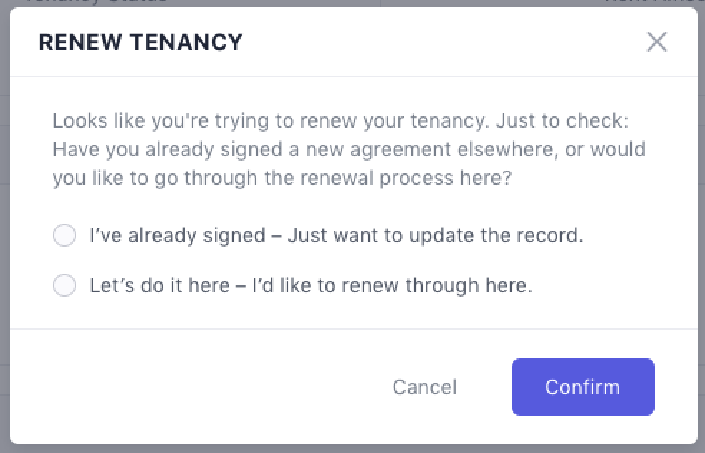The height and width of the screenshot is (453, 705).
Task: Confirm the tenancy renewal choice
Action: click(582, 387)
